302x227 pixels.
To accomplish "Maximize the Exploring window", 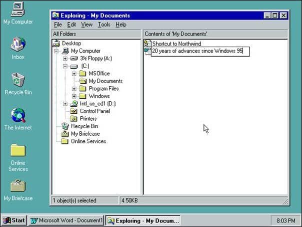I will [x=275, y=16].
